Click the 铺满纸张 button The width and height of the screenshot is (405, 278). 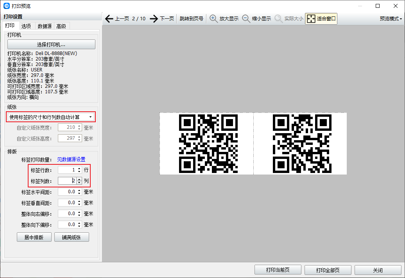pos(72,237)
